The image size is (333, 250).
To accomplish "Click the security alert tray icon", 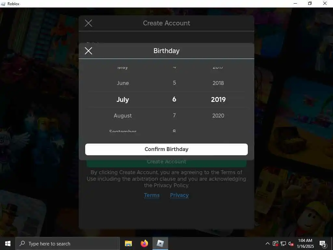I will click(275, 243).
